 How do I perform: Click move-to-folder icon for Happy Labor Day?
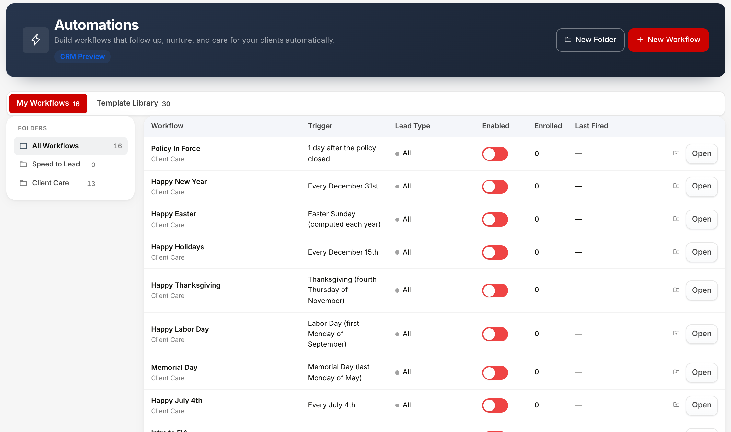click(x=676, y=333)
